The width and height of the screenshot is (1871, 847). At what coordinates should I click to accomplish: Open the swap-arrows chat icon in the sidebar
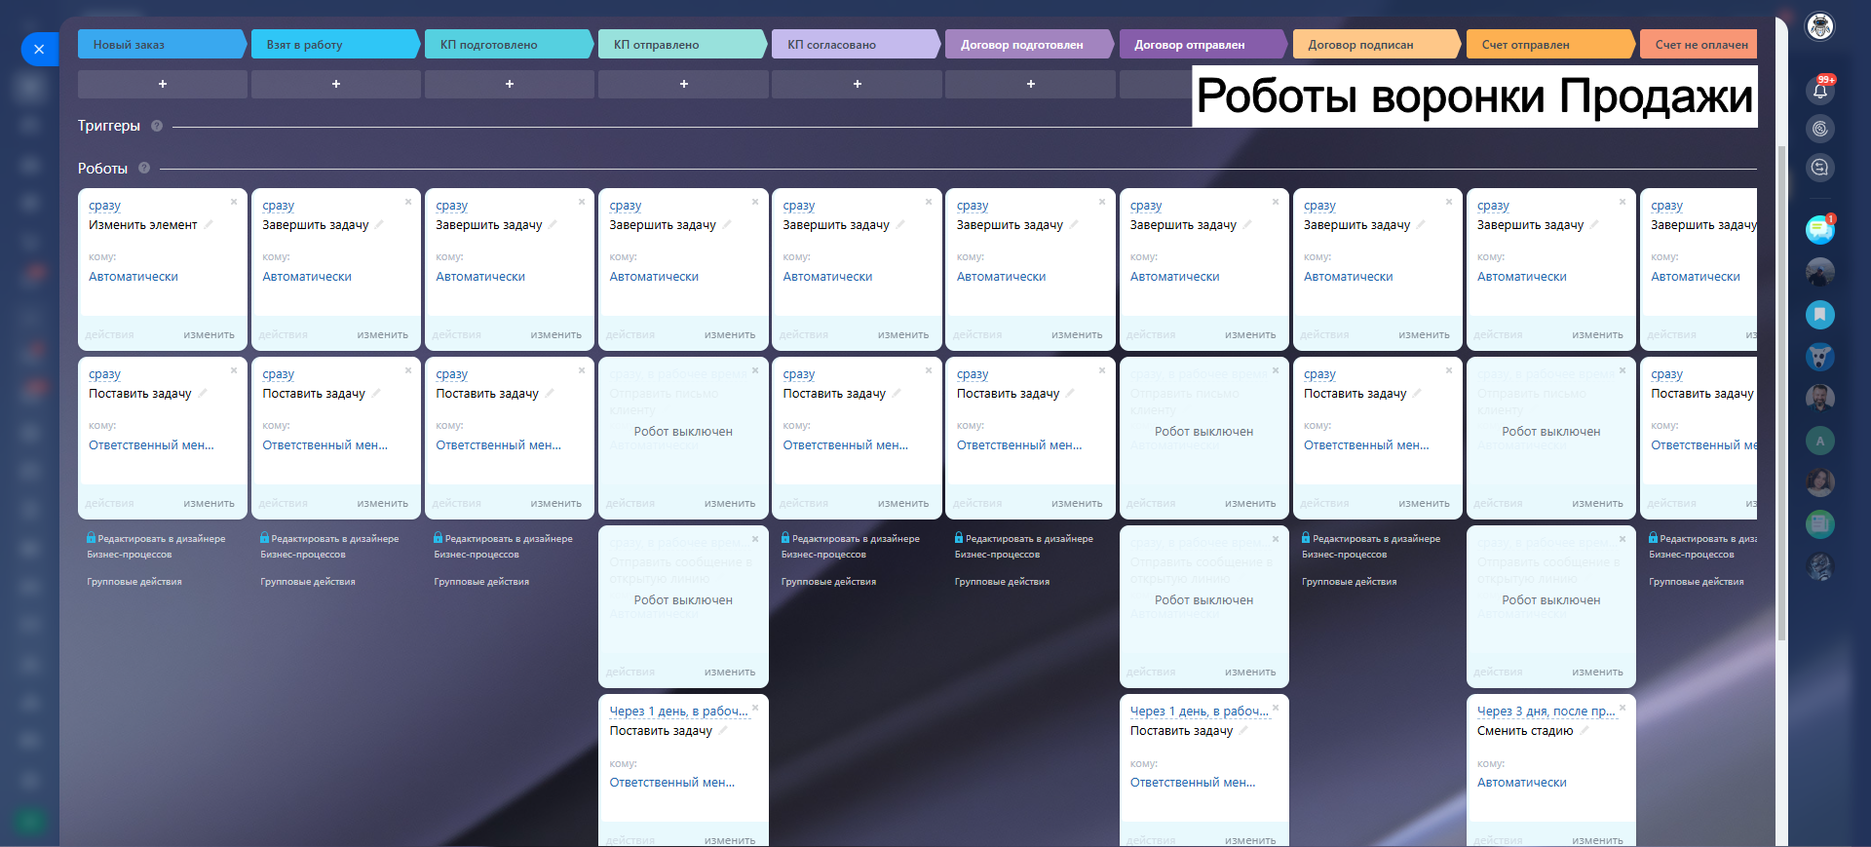point(1819,168)
